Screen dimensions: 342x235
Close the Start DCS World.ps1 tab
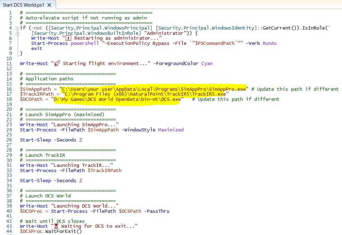(49, 5)
